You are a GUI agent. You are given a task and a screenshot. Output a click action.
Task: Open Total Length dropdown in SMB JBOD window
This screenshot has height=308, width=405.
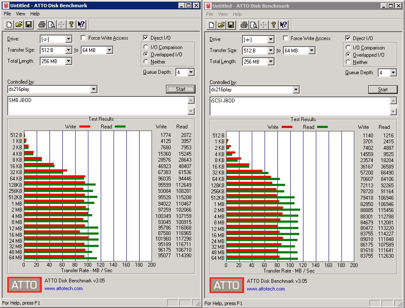(68, 61)
